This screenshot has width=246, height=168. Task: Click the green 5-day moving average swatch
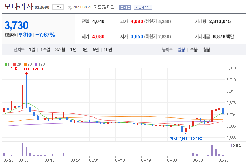[6, 65]
